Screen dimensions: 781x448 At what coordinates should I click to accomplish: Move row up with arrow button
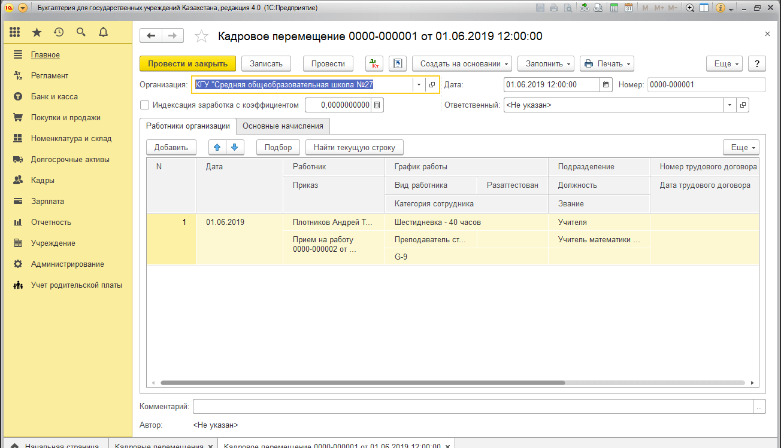pos(217,147)
